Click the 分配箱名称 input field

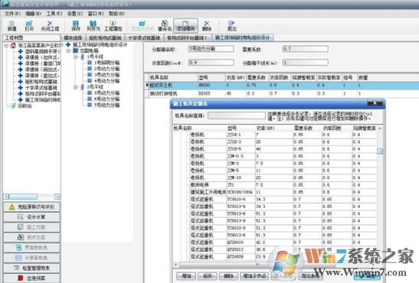pyautogui.click(x=211, y=49)
